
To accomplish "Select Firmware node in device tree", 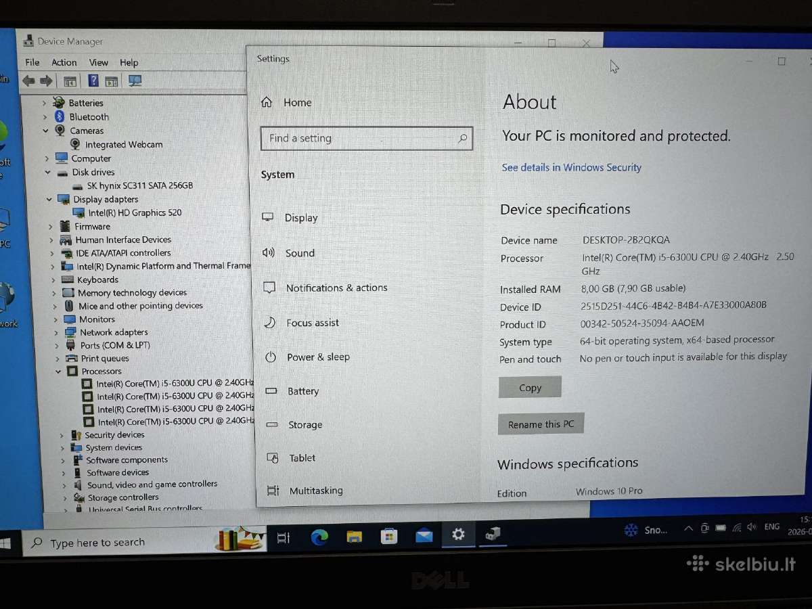I will coord(92,227).
